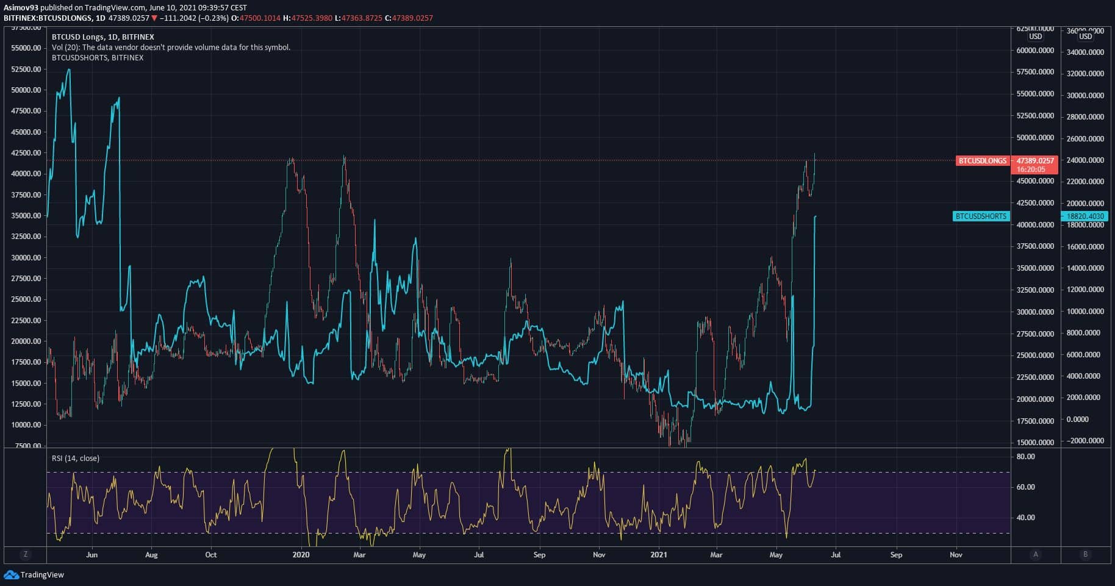Screen dimensions: 1115x586
Task: Click 47500.00 on the left price scale
Action: click(26, 111)
